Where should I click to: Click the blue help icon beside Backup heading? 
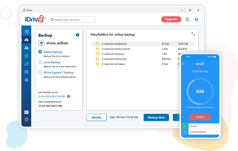click(x=78, y=35)
